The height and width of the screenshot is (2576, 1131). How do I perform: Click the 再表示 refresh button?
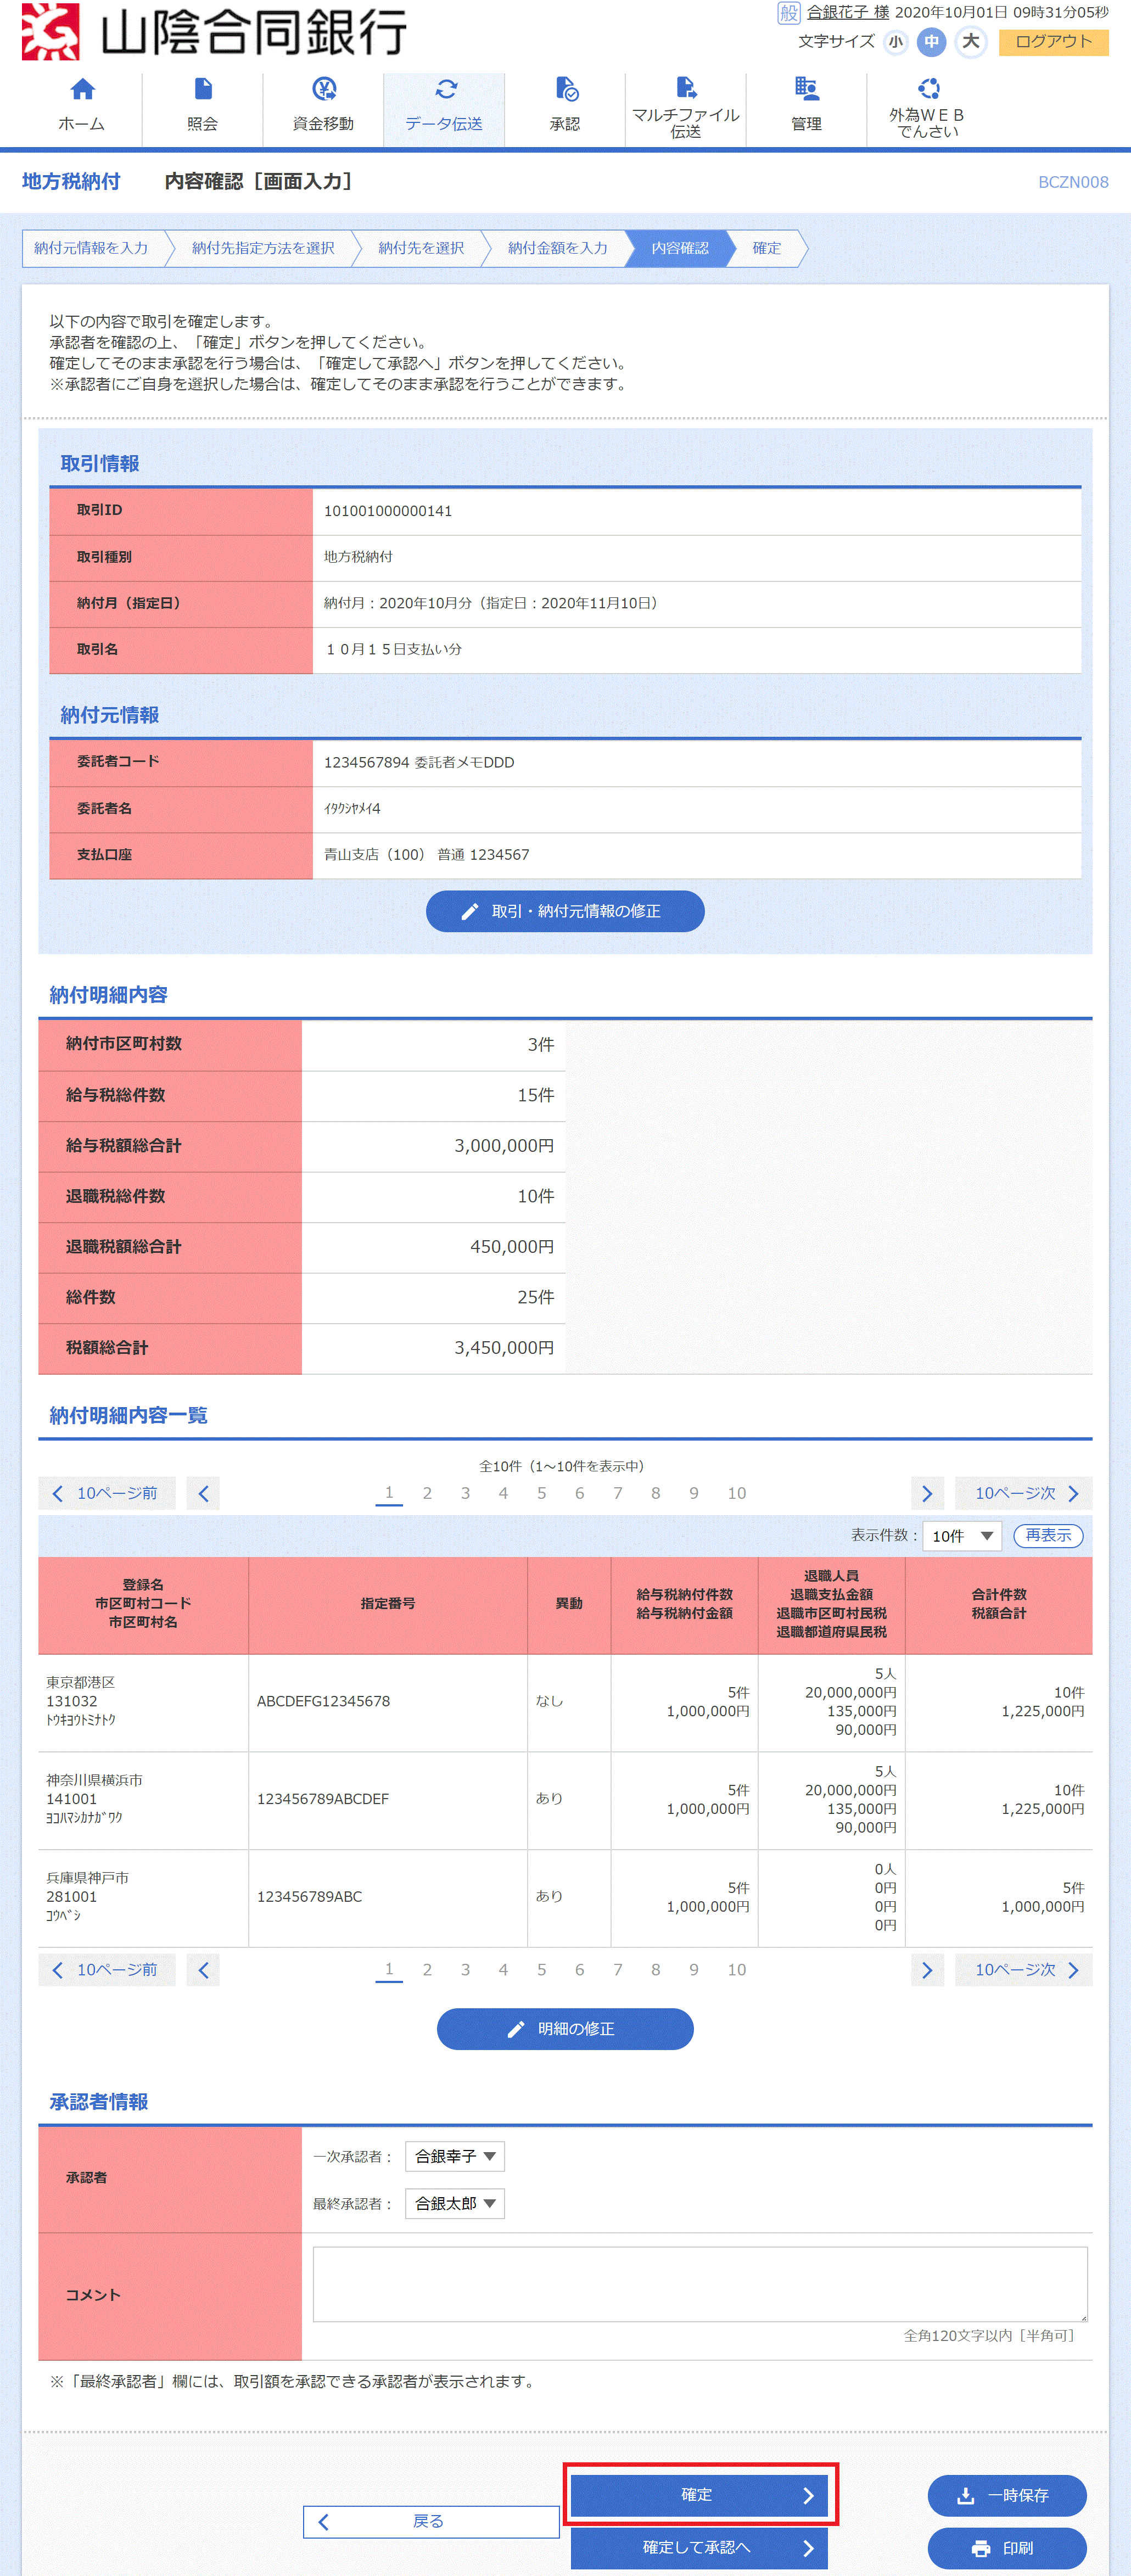point(1048,1535)
